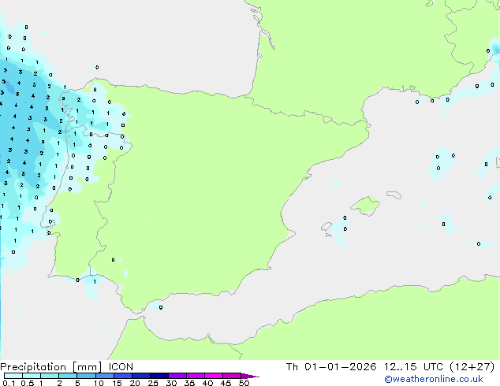This screenshot has height=386, width=500.
Task: Select the 1–2 mm legend color swatch
Action: pyautogui.click(x=50, y=376)
